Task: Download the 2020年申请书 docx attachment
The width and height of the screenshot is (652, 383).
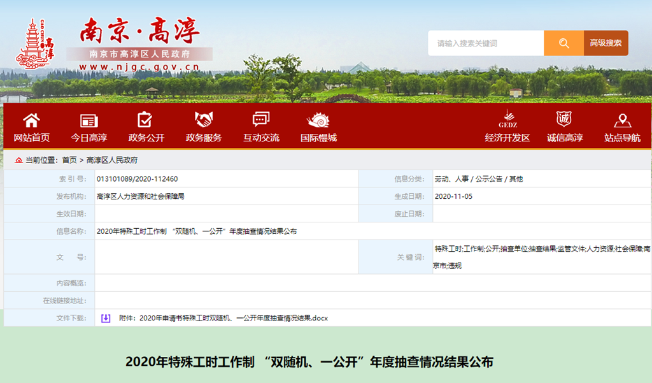Action: click(223, 318)
